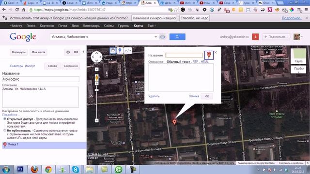
Task: Open the Chrome menu hamburger icon
Action: pyautogui.click(x=306, y=10)
